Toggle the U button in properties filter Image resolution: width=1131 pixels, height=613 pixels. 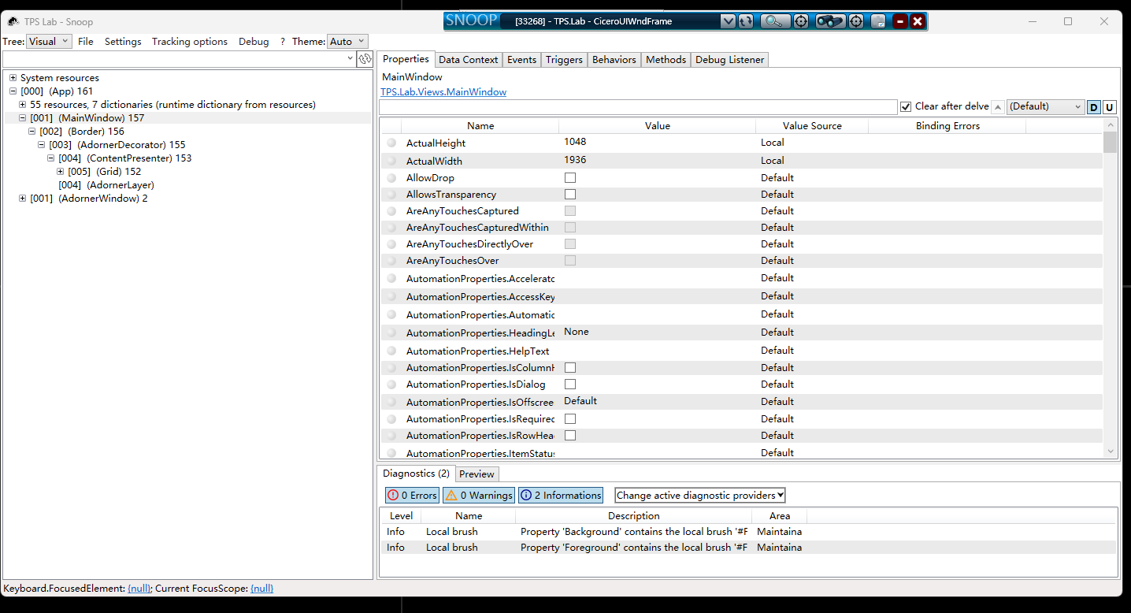[1109, 107]
